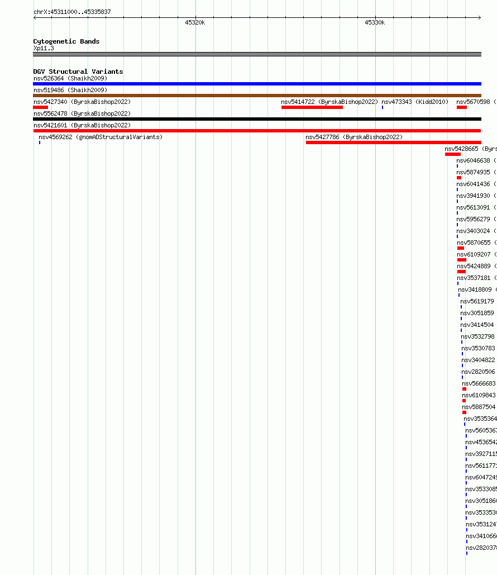This screenshot has height=575, width=497.
Task: Click the nsv5562478 (ByrskaBishop2022) label
Action: [x=82, y=113]
